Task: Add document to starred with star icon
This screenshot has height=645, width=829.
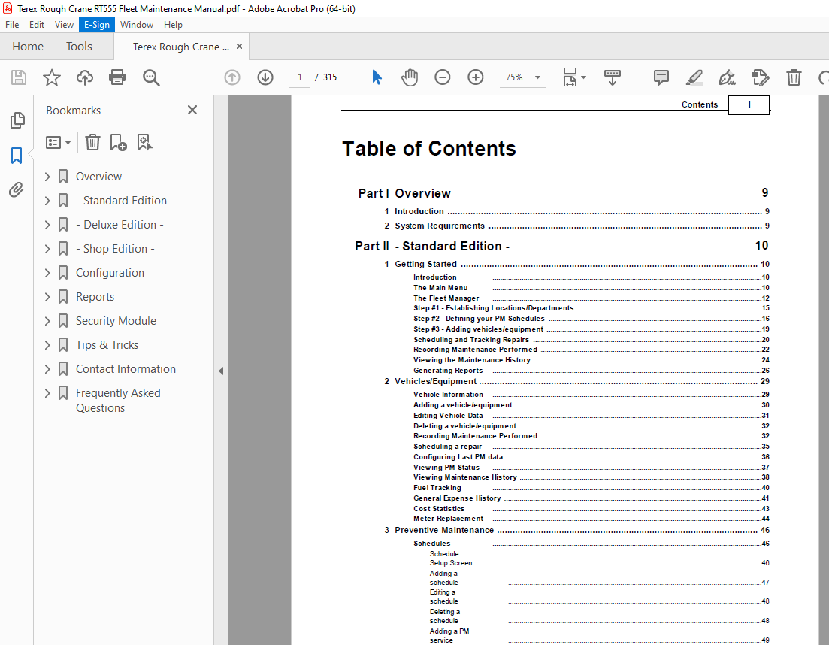Action: point(51,77)
